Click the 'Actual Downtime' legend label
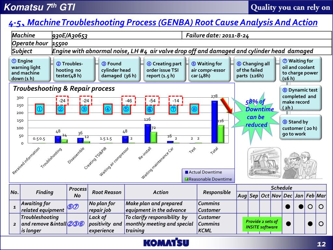Screen dimensions: 333x250 tap(205, 172)
